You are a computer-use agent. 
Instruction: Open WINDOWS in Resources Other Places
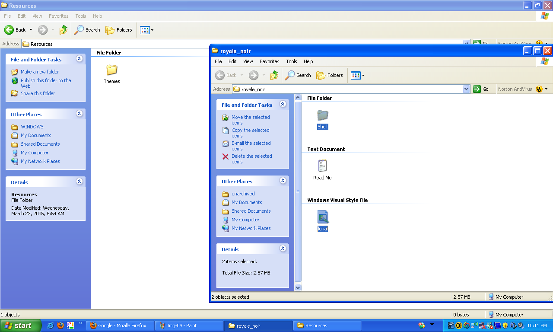[32, 127]
